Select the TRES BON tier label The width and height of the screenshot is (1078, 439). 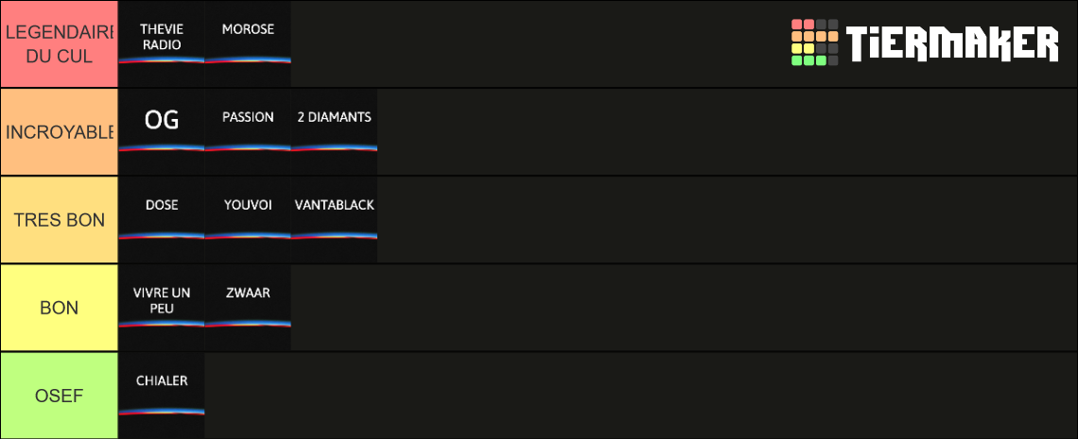coord(60,219)
